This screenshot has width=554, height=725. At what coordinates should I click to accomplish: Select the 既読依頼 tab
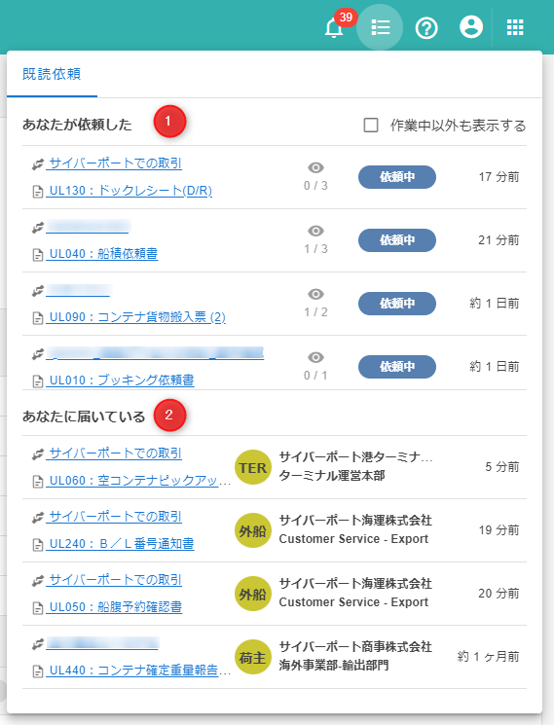pos(52,74)
